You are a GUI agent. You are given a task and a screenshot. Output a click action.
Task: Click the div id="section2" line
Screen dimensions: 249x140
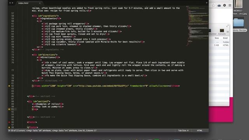(x=39, y=101)
